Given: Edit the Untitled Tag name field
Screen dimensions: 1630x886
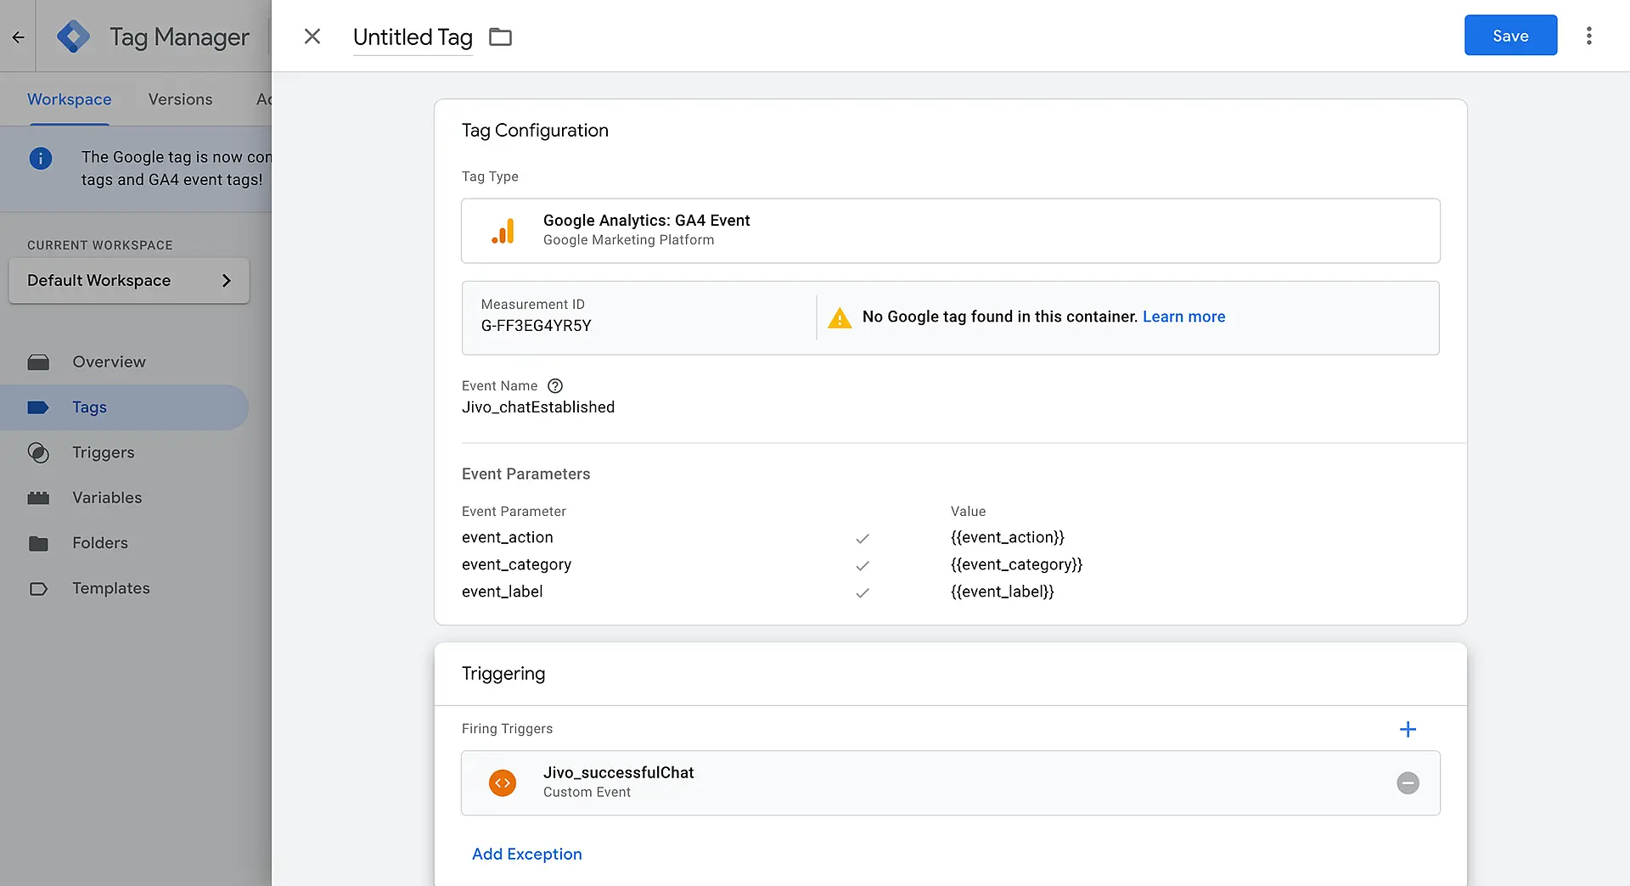Looking at the screenshot, I should [413, 37].
